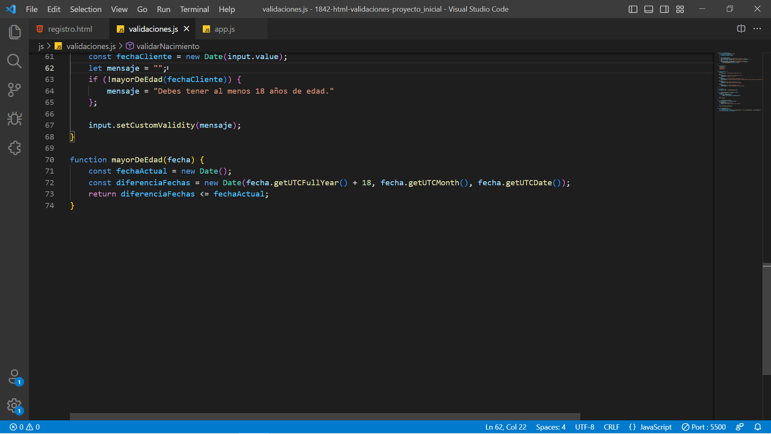Image resolution: width=771 pixels, height=434 pixels.
Task: Open the File menu
Action: (32, 9)
